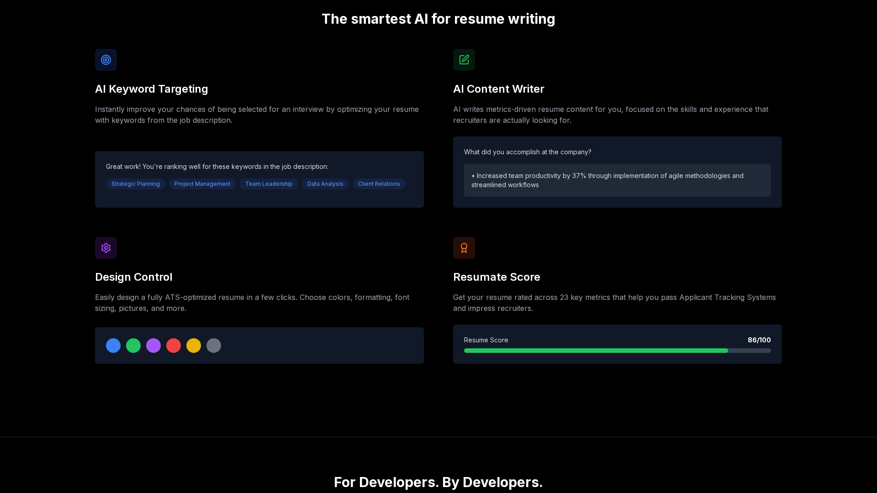Click the orange award Resumate Score icon
Screen dimensions: 877x493
[x=464, y=248]
